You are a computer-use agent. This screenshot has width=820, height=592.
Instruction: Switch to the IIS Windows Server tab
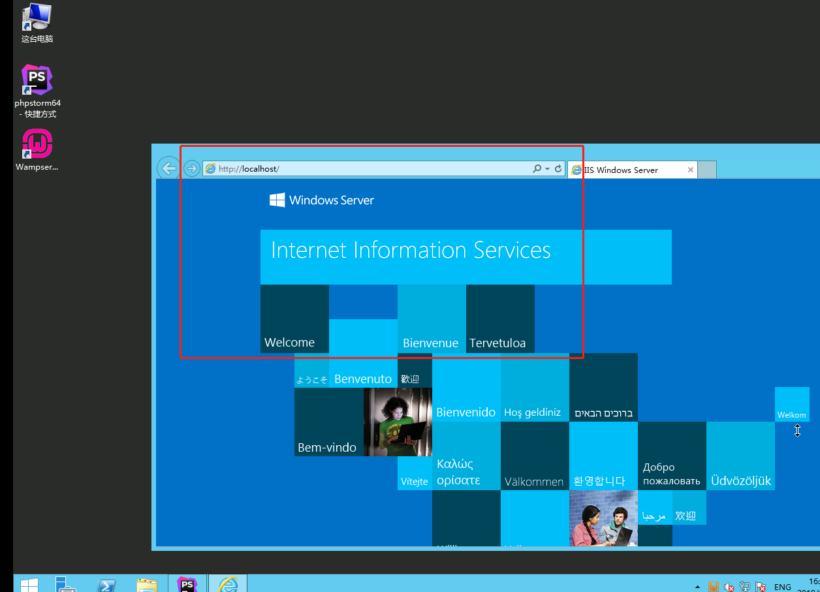coord(633,170)
